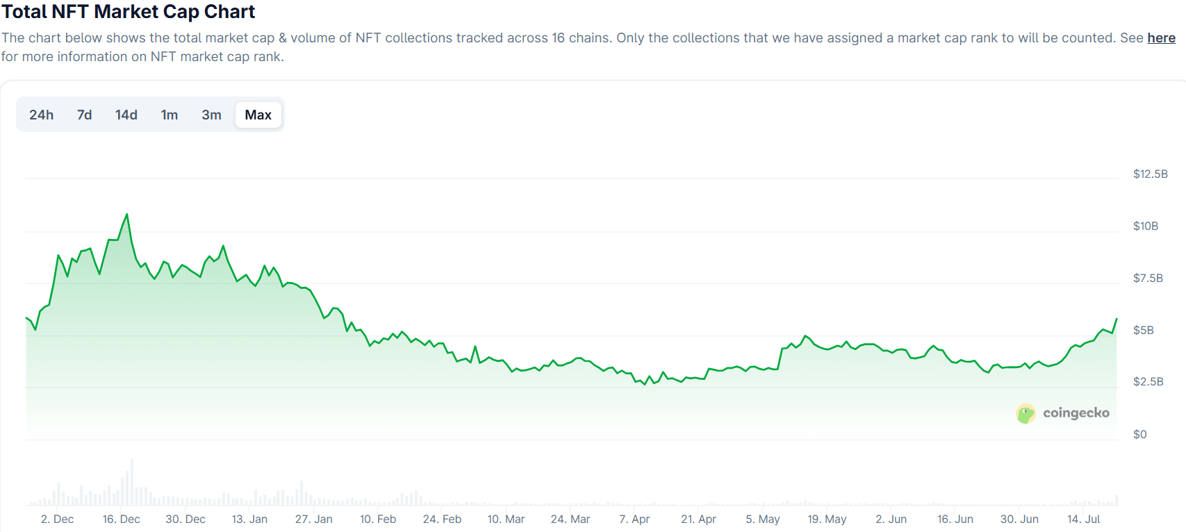Select the 24h time range tab

point(41,115)
